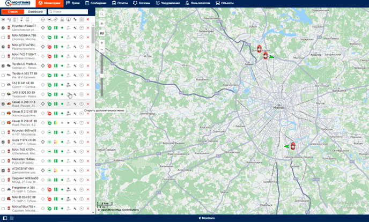This screenshot has width=369, height=222.
Task: Select the MAN е706ст750 list row
Action: click(46, 209)
